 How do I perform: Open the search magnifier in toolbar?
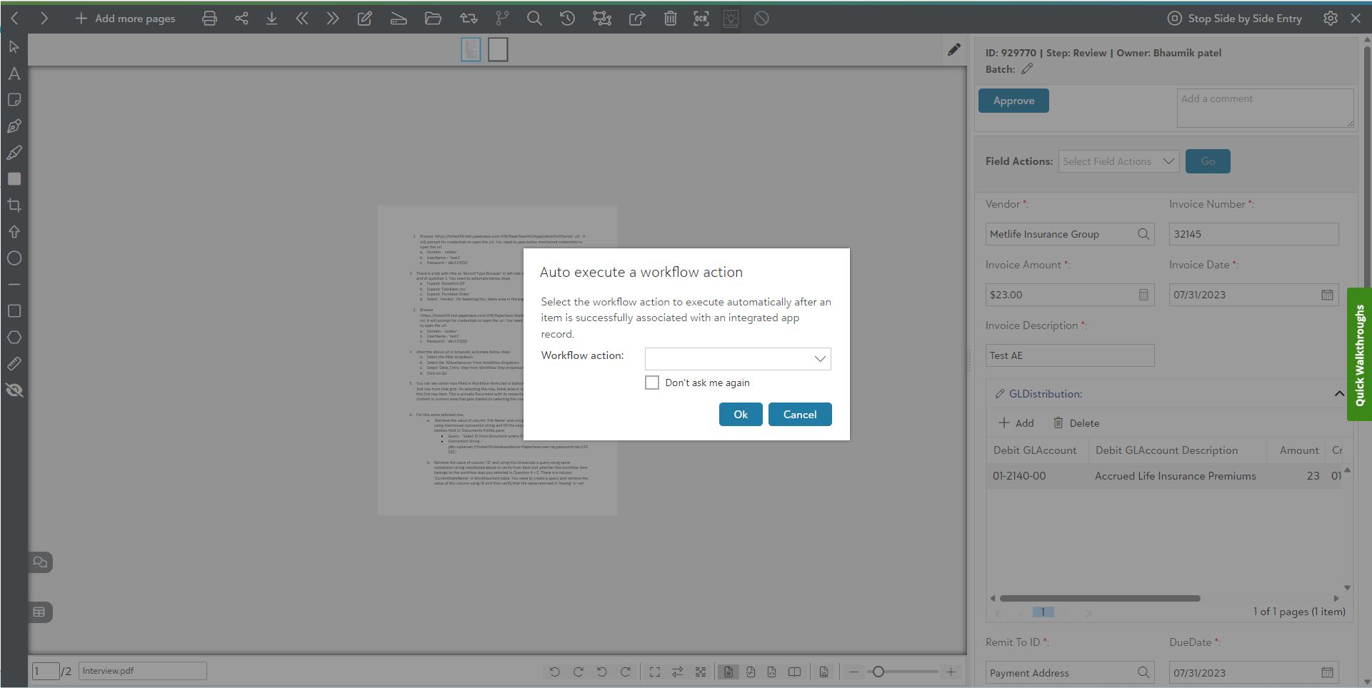pyautogui.click(x=534, y=19)
